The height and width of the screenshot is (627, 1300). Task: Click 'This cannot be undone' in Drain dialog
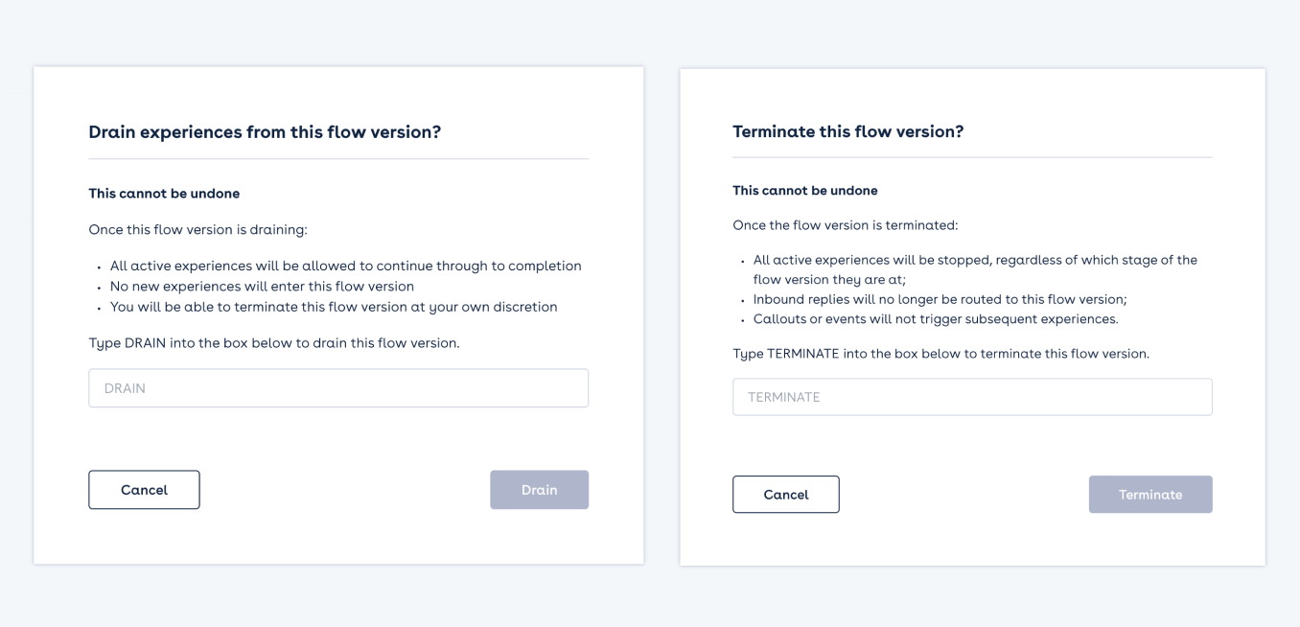(164, 194)
